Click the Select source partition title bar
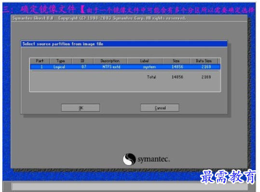The width and height of the screenshot is (260, 192). (124, 44)
